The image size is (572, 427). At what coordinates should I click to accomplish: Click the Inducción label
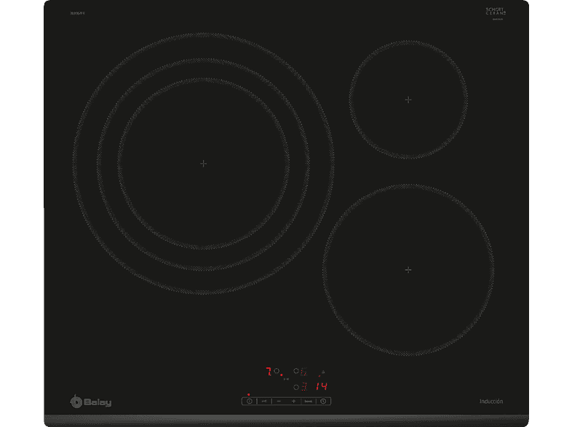coord(491,402)
